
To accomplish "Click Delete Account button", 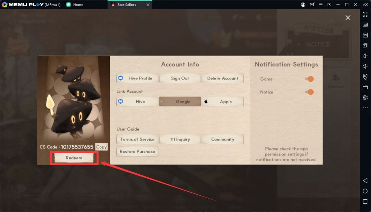I will coord(223,78).
